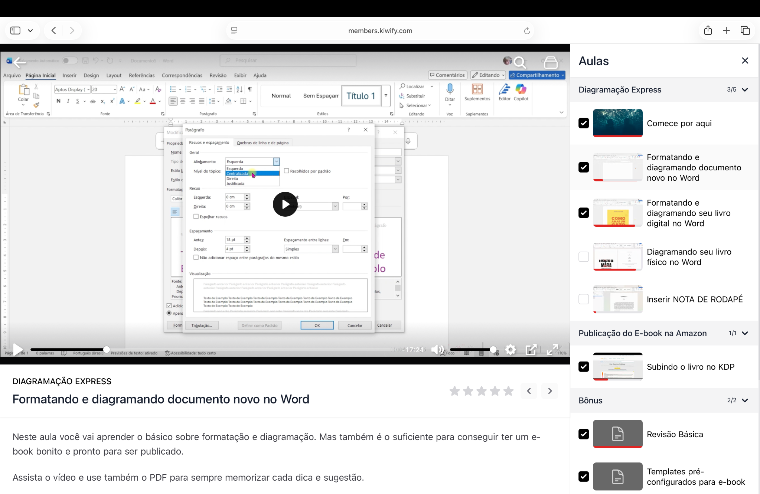
Task: Collapse the "Publicação do E-book na Amazon" section
Action: [x=745, y=333]
